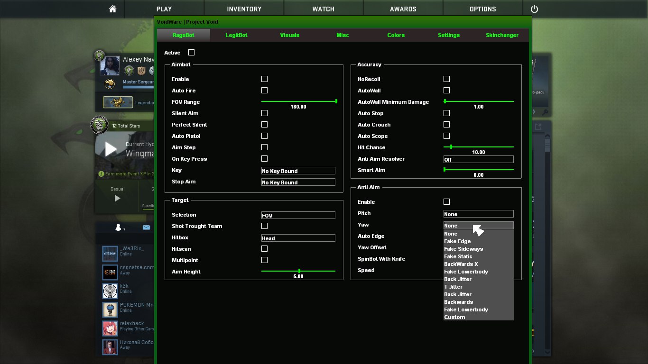The image size is (648, 364).
Task: Click the Selection field showing FOV
Action: click(298, 216)
